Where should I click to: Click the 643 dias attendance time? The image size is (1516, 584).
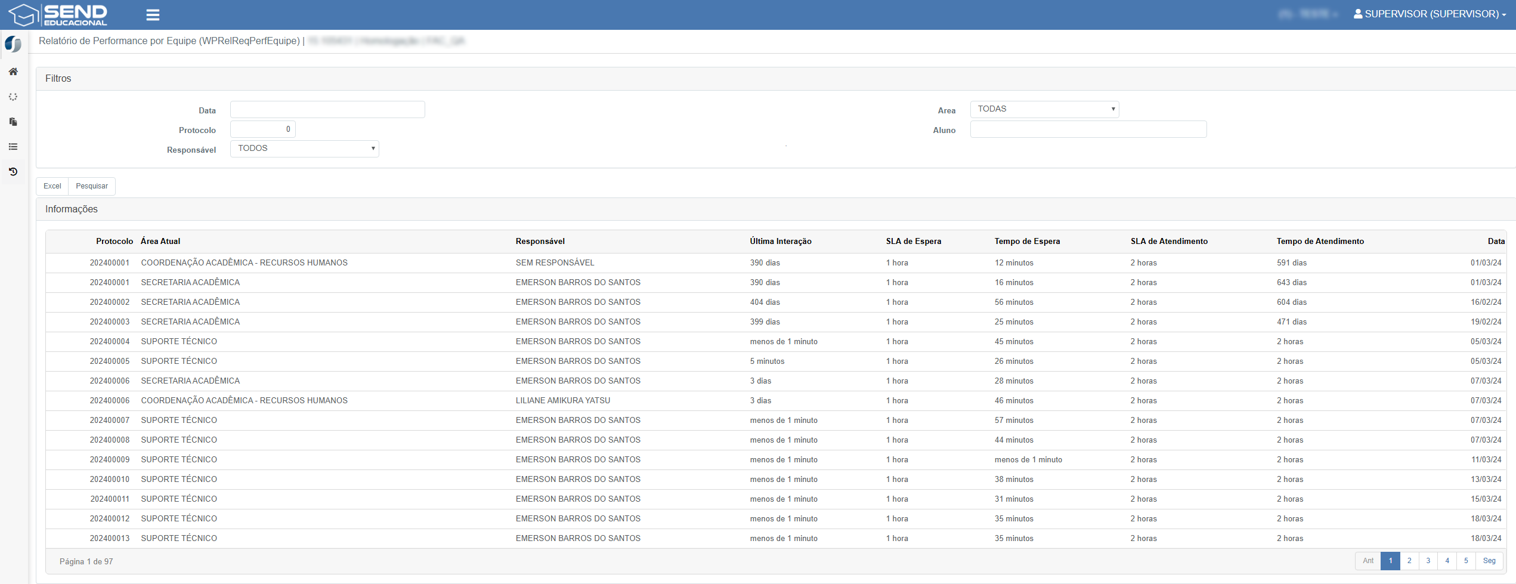tap(1292, 283)
